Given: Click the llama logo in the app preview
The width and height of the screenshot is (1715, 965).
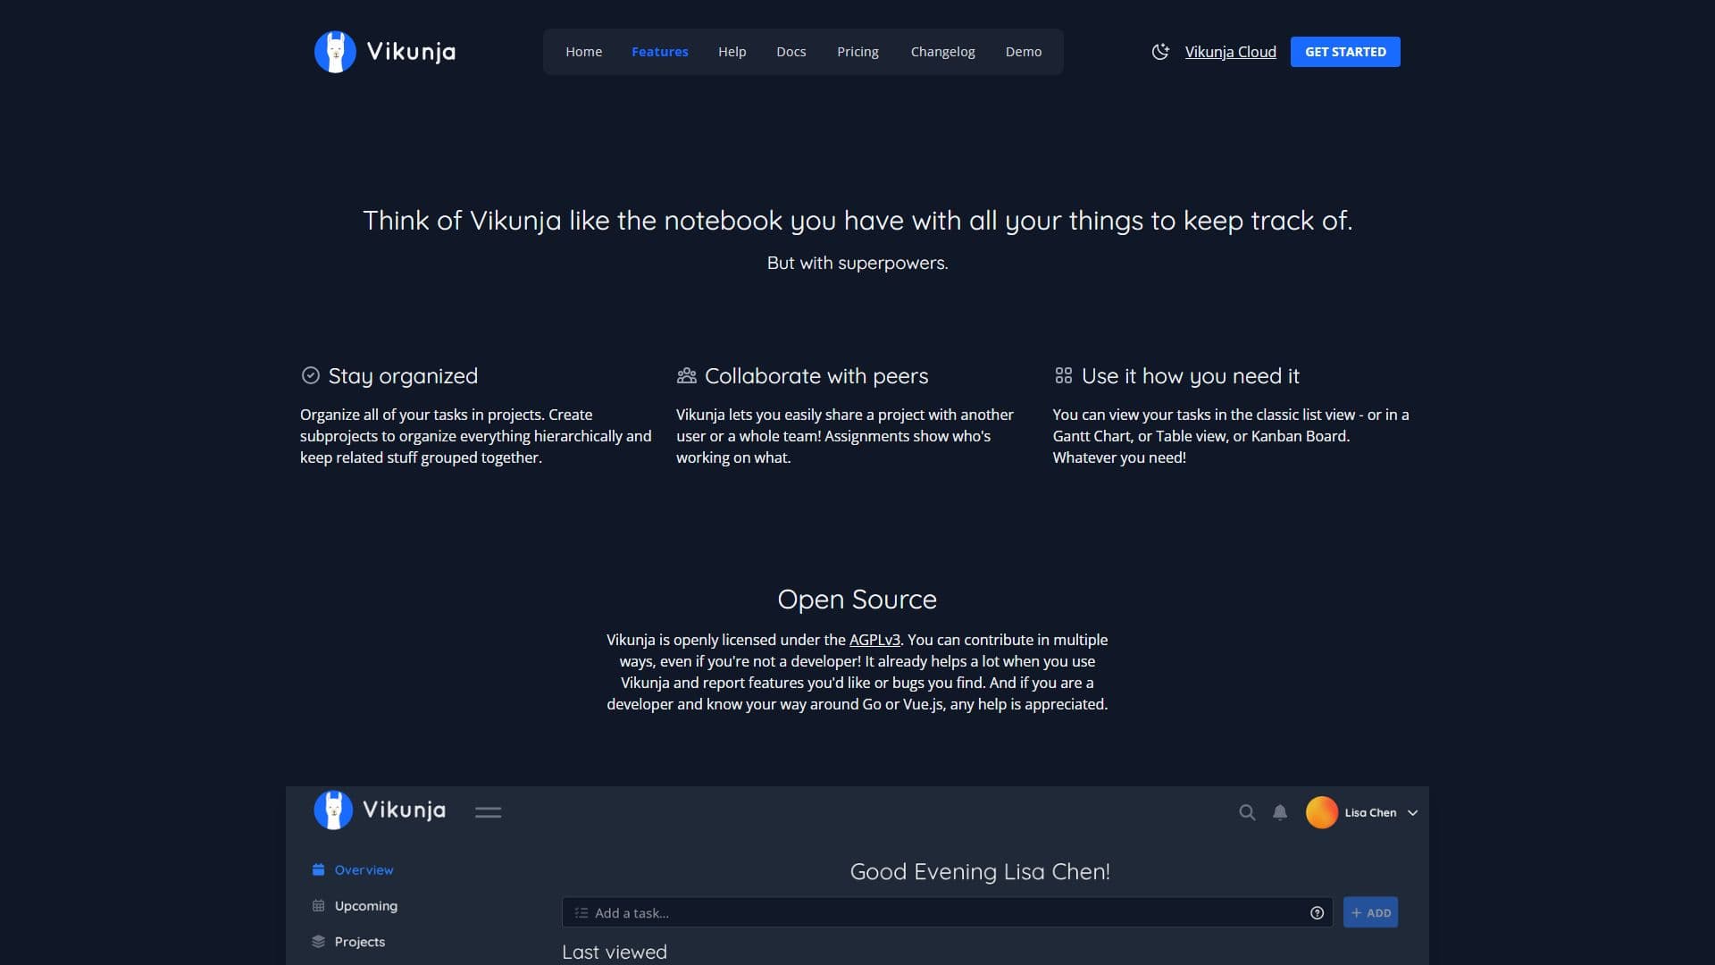Looking at the screenshot, I should (x=333, y=810).
